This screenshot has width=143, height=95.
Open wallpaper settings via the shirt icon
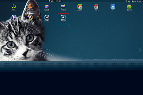133,1
